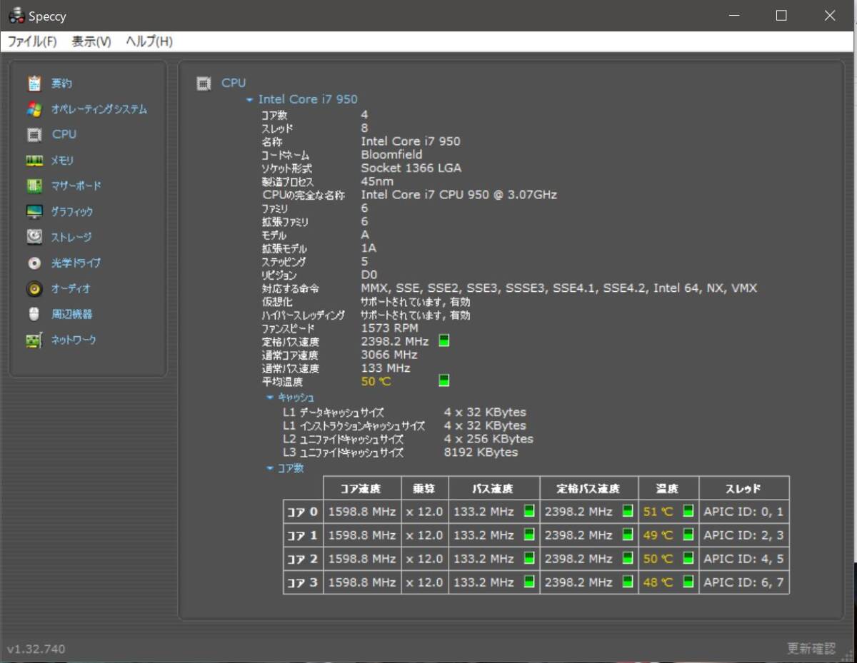Open the 光学ドライブ disc icon

[34, 263]
